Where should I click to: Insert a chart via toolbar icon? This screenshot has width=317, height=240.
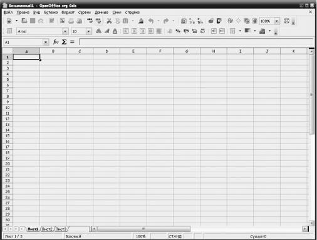(x=211, y=21)
